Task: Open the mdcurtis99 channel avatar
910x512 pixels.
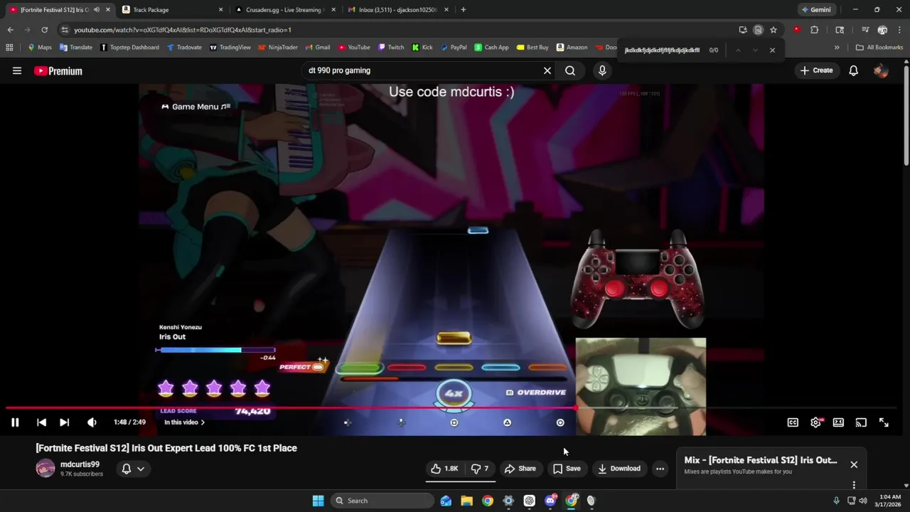Action: tap(45, 469)
